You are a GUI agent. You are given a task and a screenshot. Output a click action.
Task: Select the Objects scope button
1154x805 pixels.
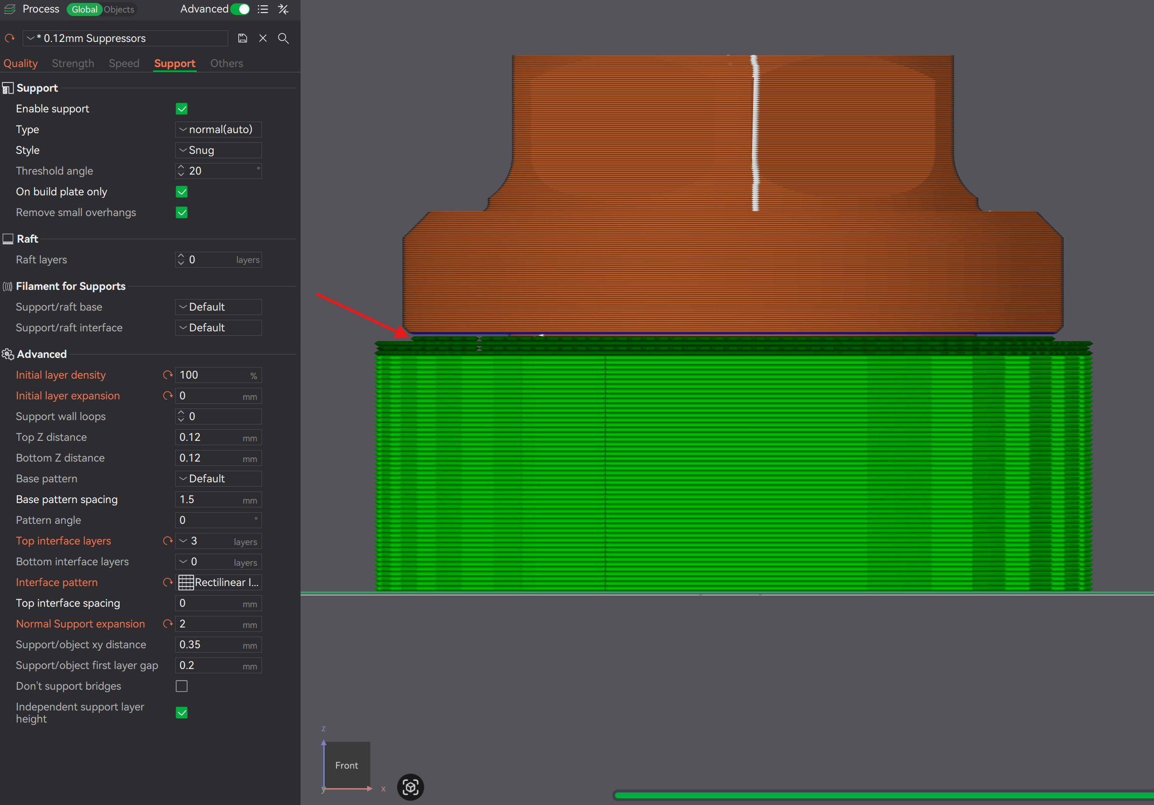click(x=119, y=10)
